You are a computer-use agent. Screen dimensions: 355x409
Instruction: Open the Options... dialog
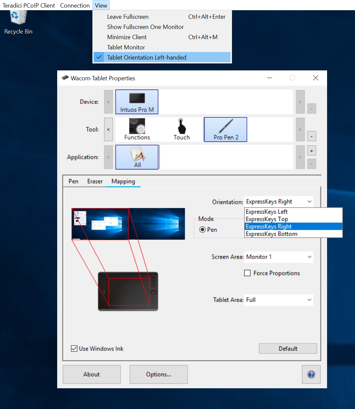tap(159, 374)
